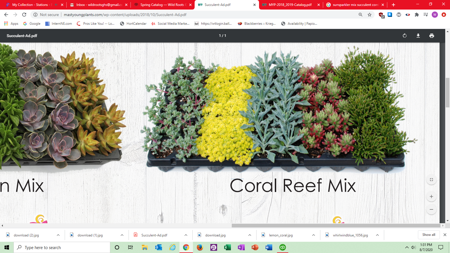This screenshot has height=253, width=450.
Task: Rotate the PDF page
Action: click(404, 36)
